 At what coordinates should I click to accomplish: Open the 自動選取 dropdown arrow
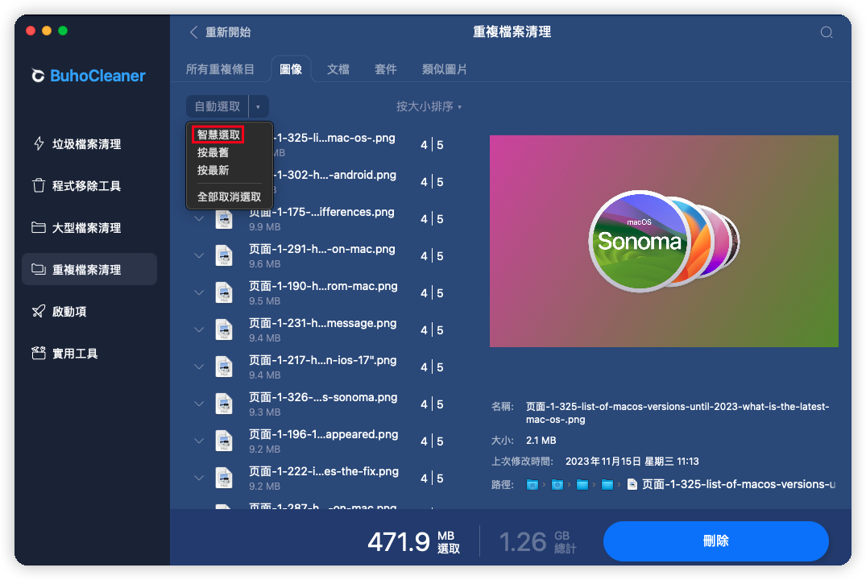258,106
